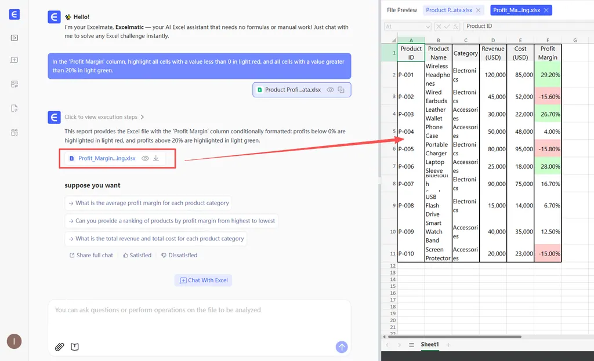Select the Sheet1 tab
594x361 pixels.
tap(430, 345)
